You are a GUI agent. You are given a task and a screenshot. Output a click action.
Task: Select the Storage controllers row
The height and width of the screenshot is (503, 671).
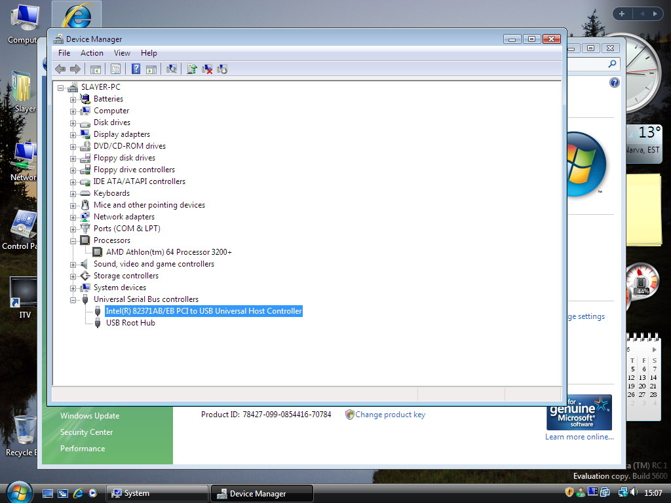click(x=126, y=276)
